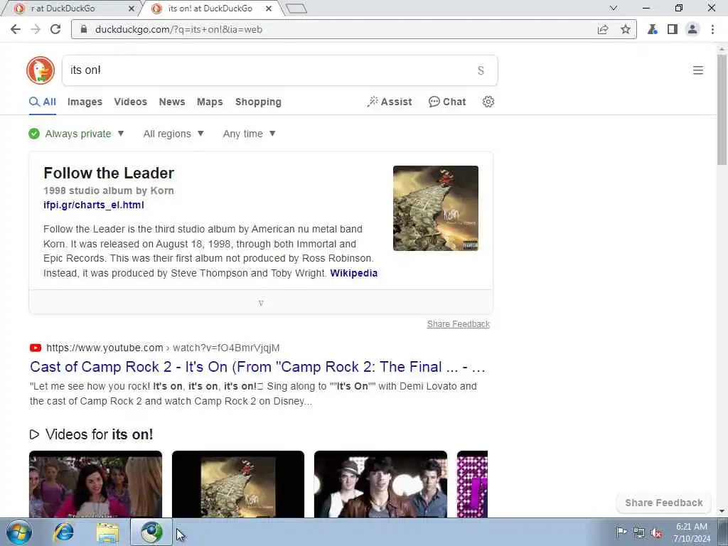This screenshot has width=728, height=546.
Task: Open the Korn album cover video thumbnail
Action: [238, 484]
